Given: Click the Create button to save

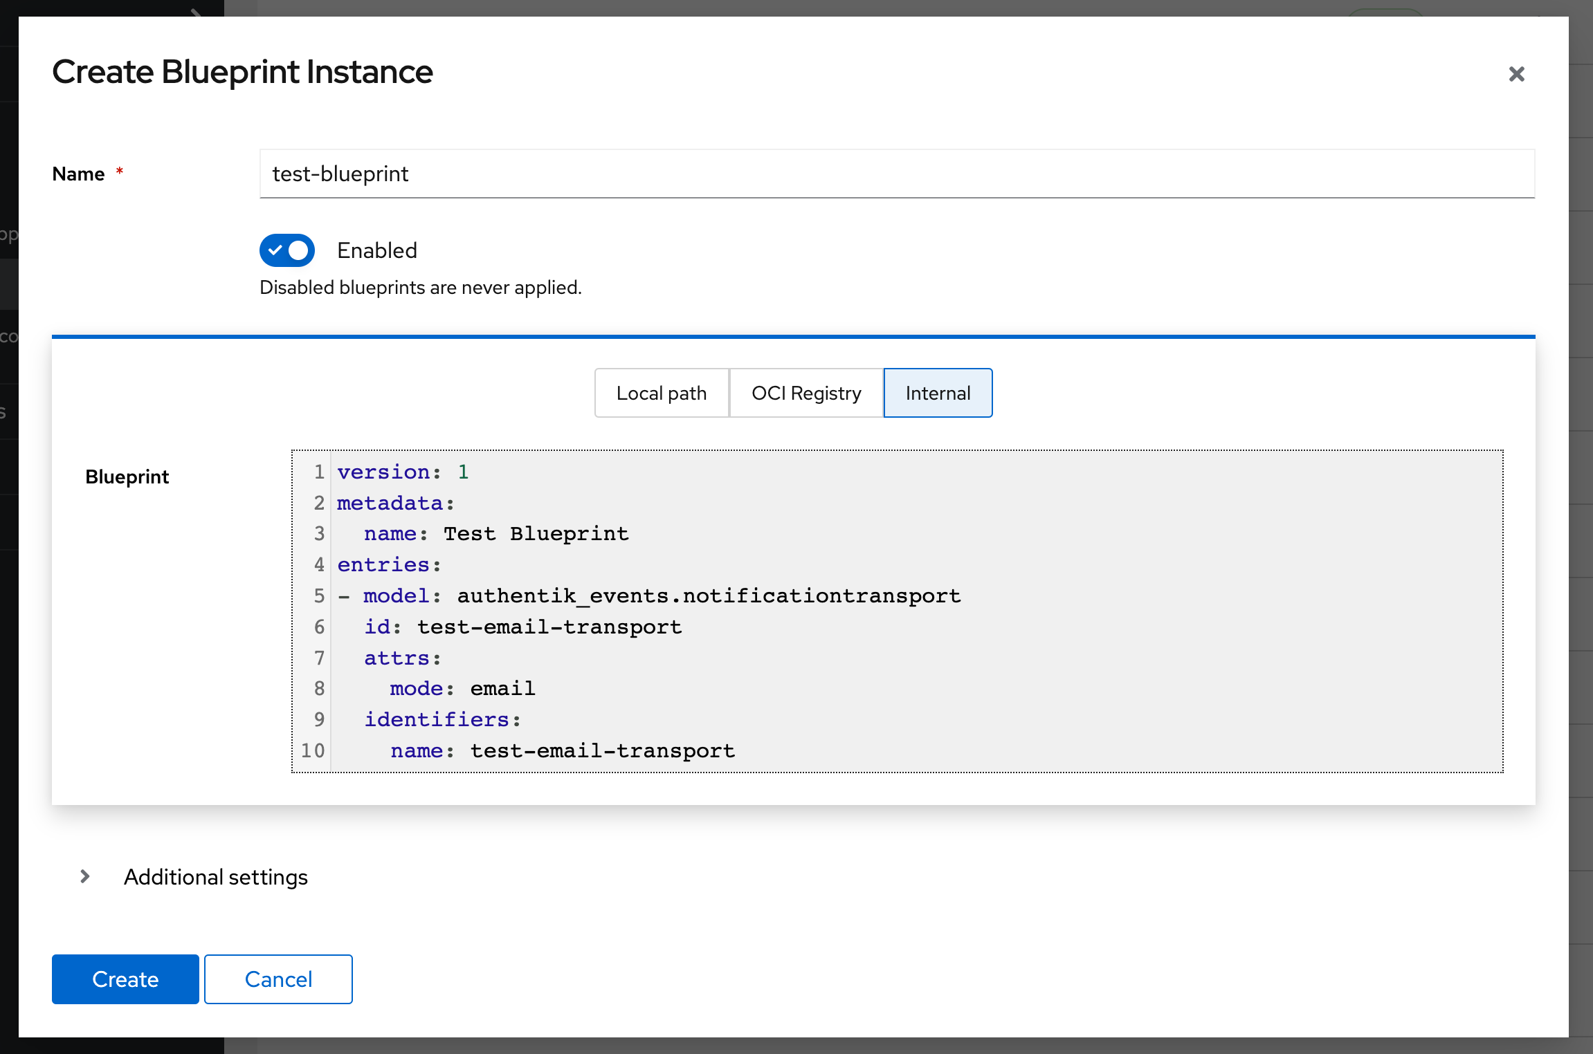Looking at the screenshot, I should pyautogui.click(x=125, y=979).
